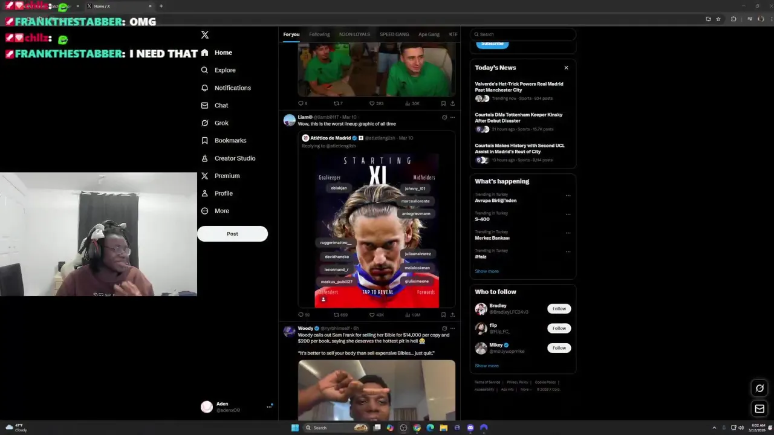
Task: Bookmark this page with the star icon
Action: point(718,19)
